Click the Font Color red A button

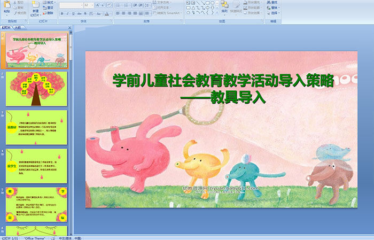(107, 13)
